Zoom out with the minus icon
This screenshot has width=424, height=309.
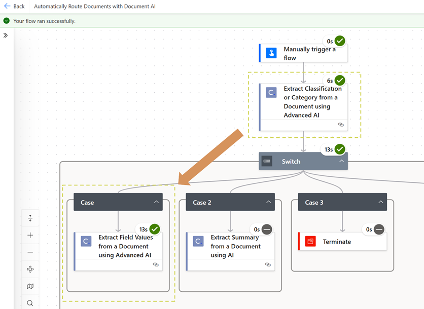(30, 252)
